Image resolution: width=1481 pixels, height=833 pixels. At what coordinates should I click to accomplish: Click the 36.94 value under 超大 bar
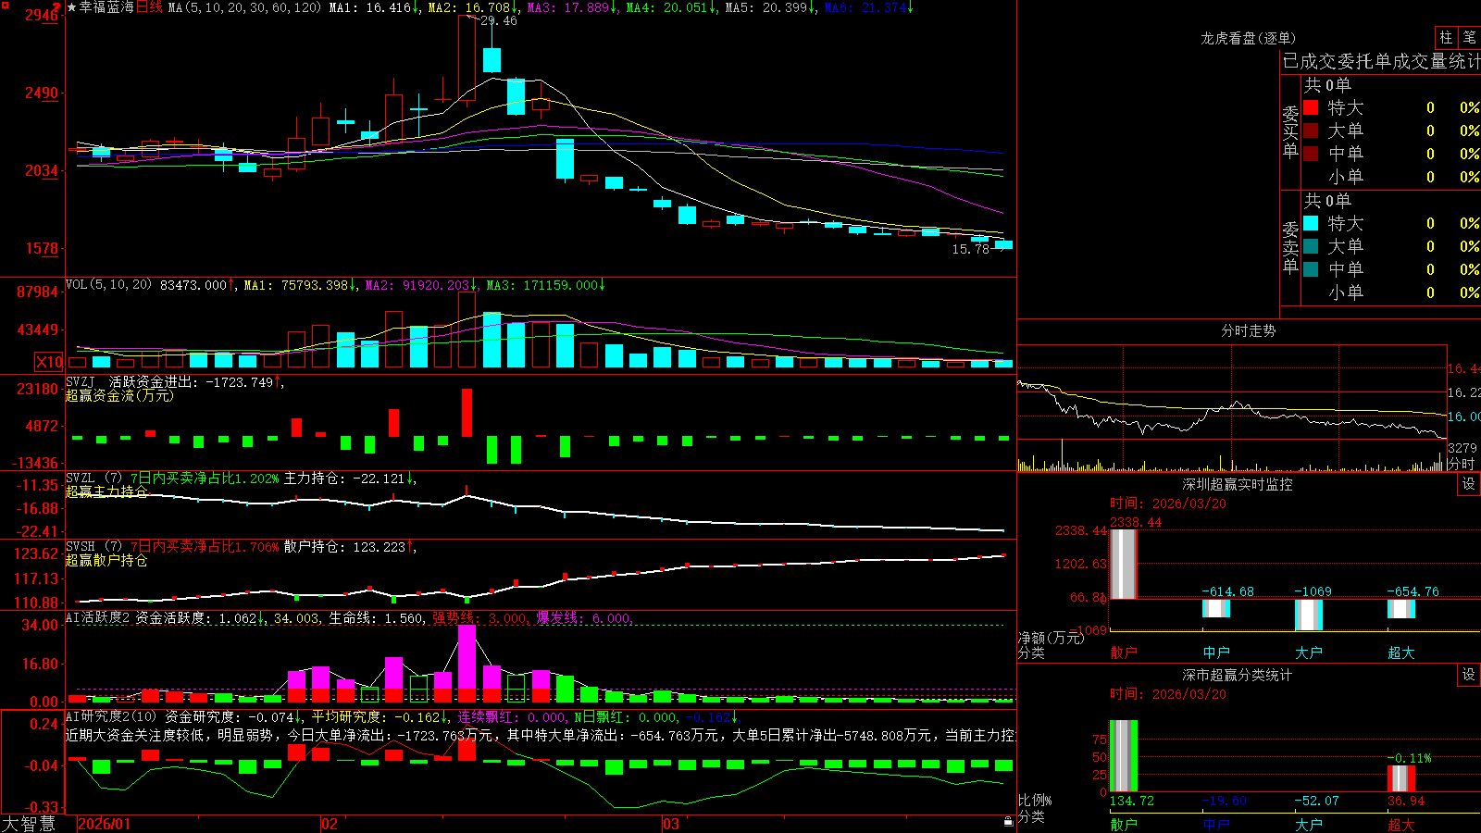pyautogui.click(x=1406, y=801)
